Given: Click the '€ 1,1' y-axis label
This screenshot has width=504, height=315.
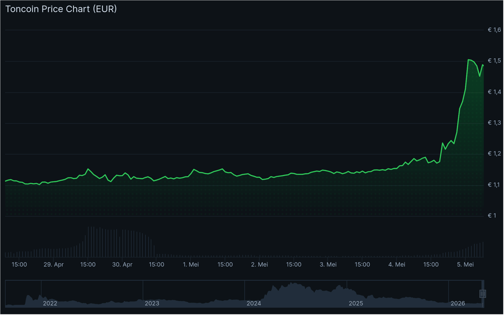Looking at the screenshot, I should 494,185.
